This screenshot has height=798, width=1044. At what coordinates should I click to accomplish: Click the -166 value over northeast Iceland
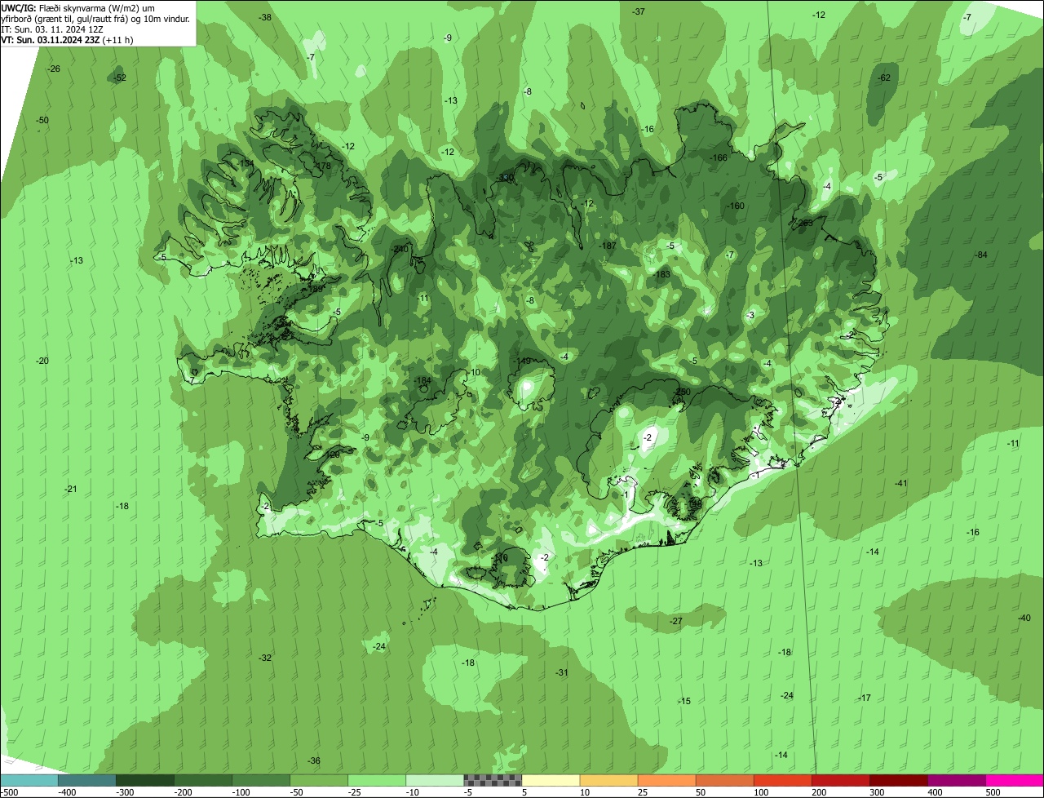[718, 157]
